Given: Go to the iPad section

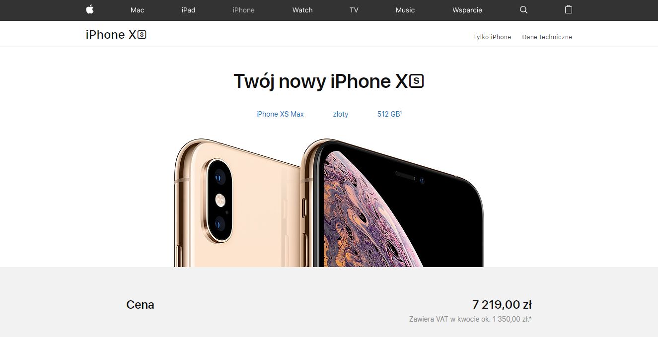Looking at the screenshot, I should [188, 10].
